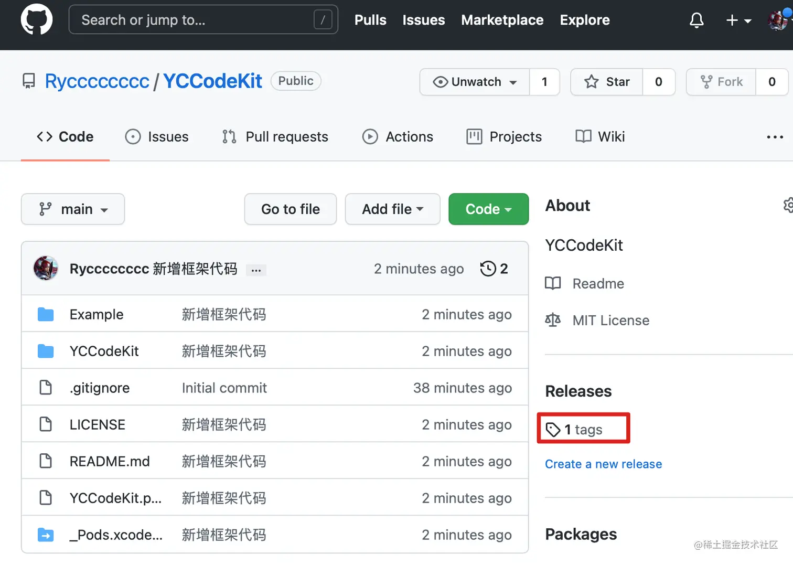Open About settings gear
Viewport: 793px width, 565px height.
(788, 205)
